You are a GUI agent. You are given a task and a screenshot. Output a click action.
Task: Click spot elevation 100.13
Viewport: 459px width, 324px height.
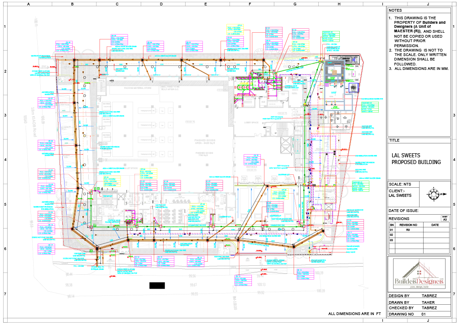coord(261,284)
